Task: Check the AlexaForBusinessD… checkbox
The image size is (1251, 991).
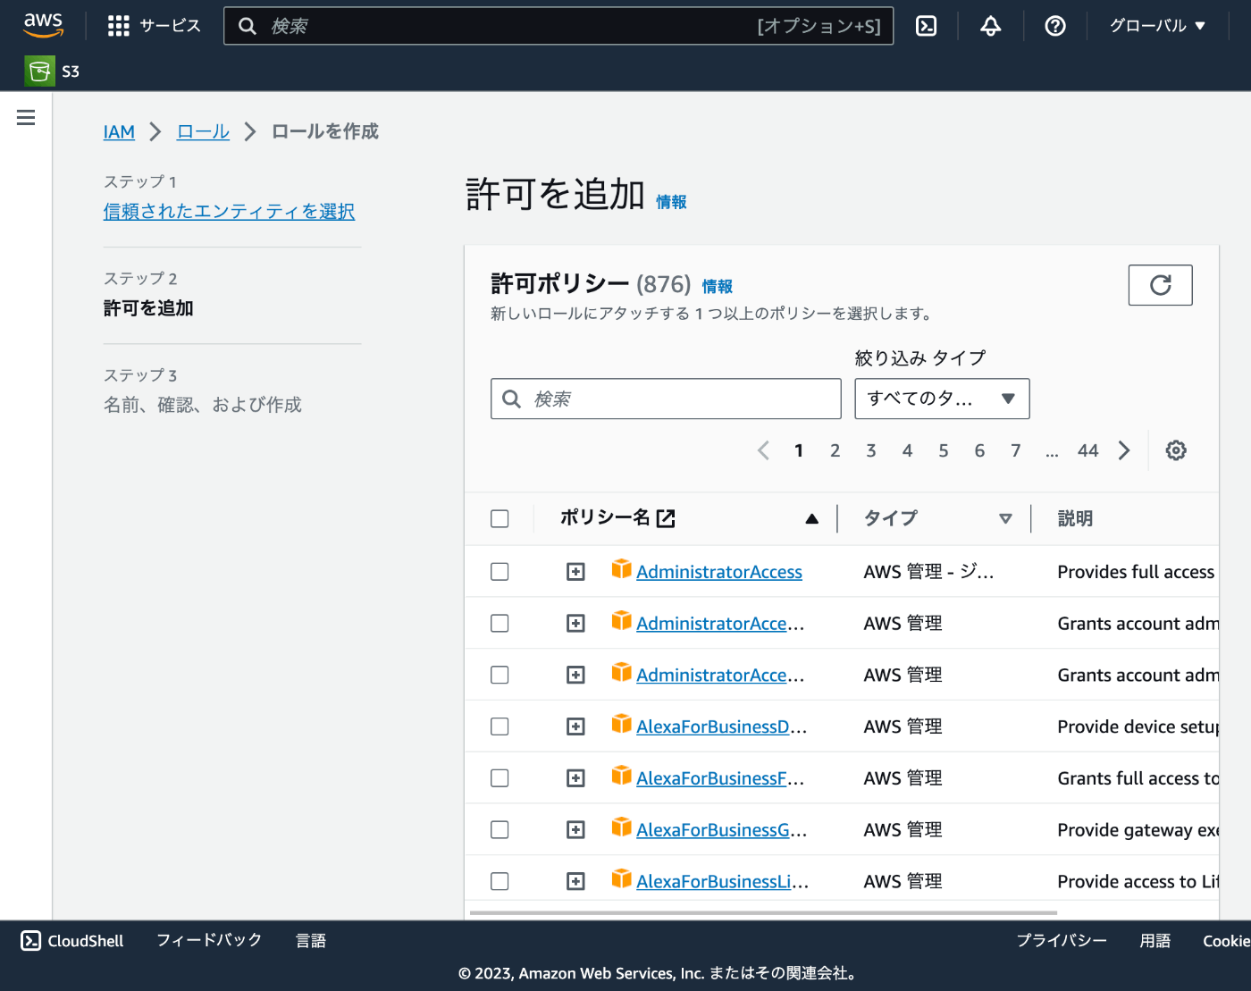Action: [x=500, y=726]
